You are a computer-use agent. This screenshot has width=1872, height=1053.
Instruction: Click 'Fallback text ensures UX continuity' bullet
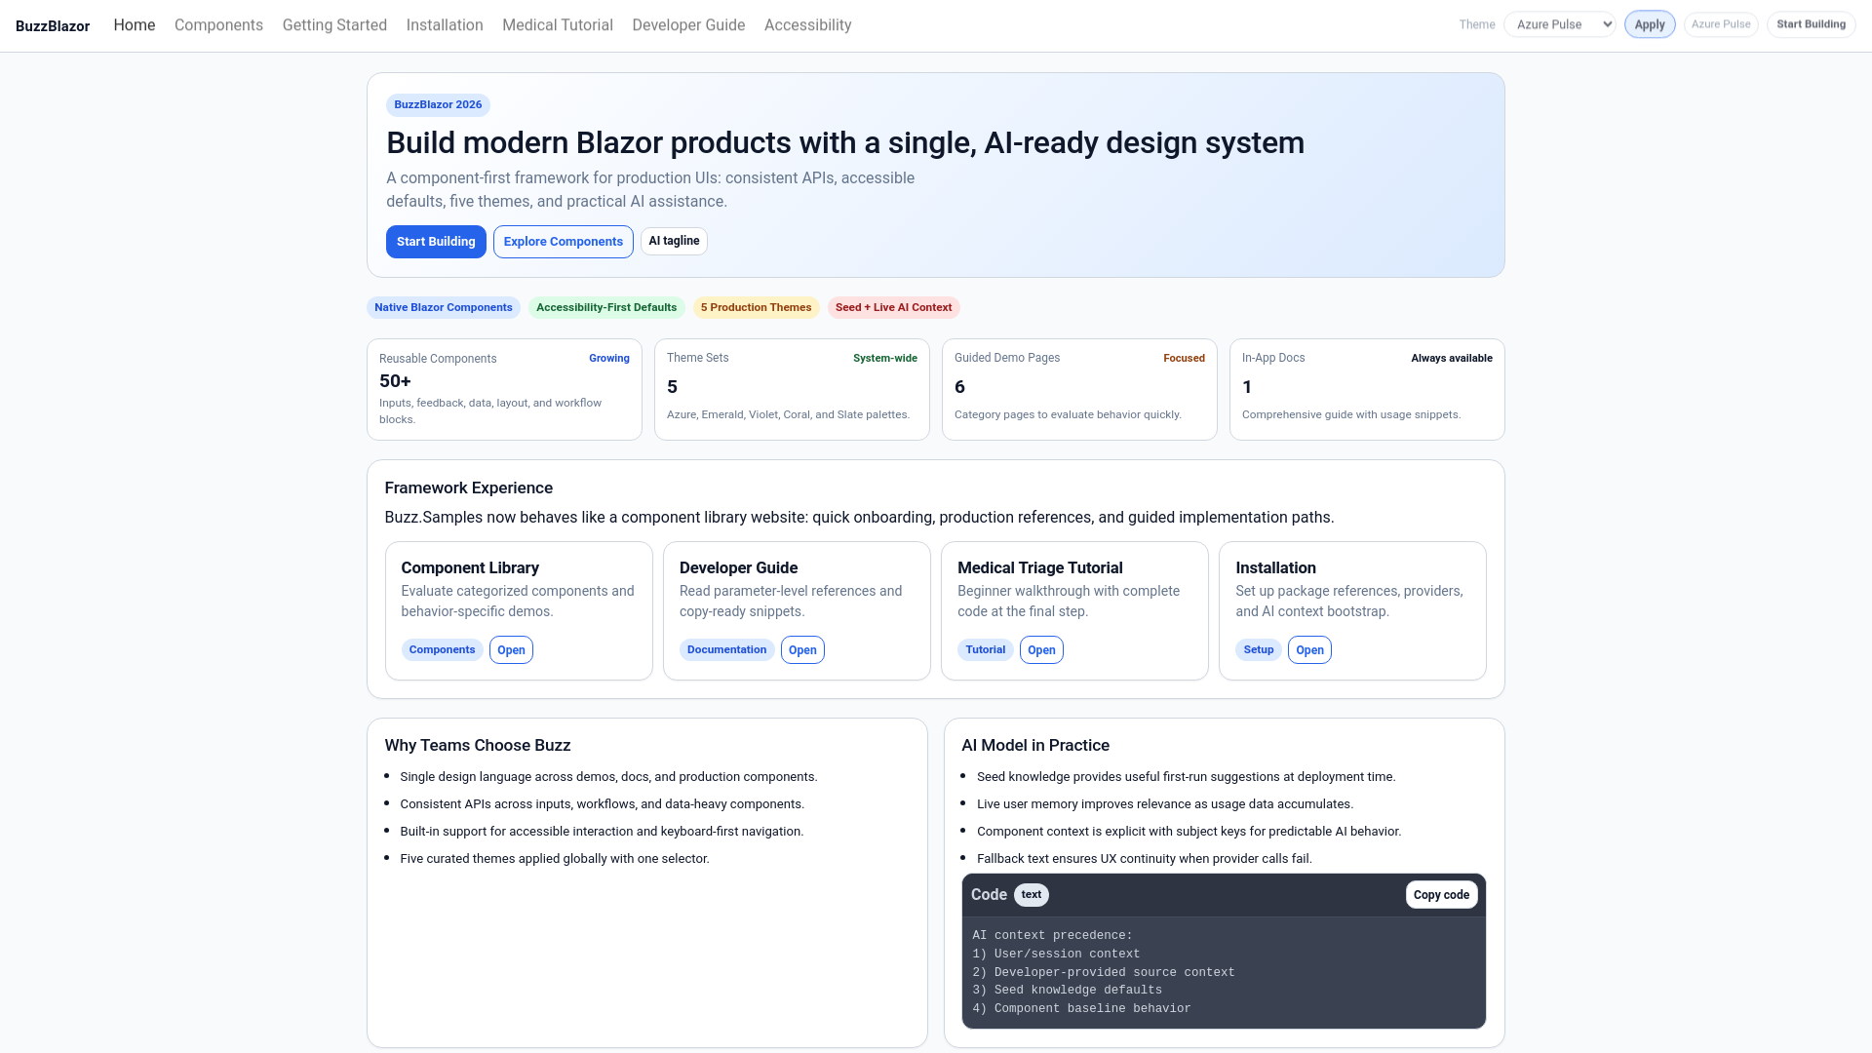[x=1145, y=859]
